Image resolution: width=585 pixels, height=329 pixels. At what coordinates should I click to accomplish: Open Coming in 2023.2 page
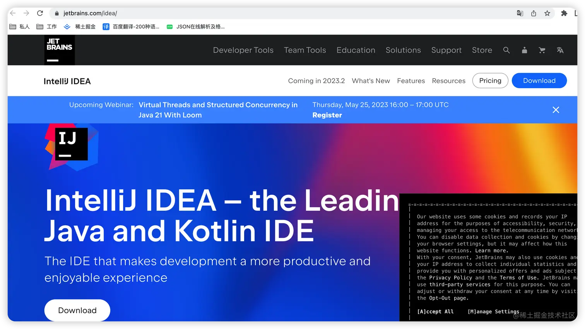pyautogui.click(x=316, y=81)
